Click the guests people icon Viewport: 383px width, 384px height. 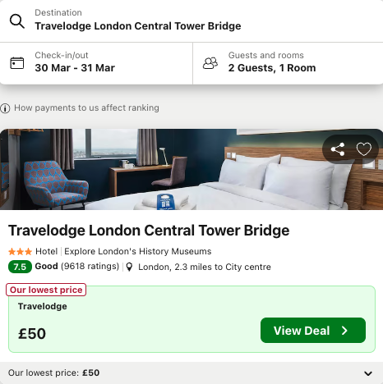[x=210, y=63]
